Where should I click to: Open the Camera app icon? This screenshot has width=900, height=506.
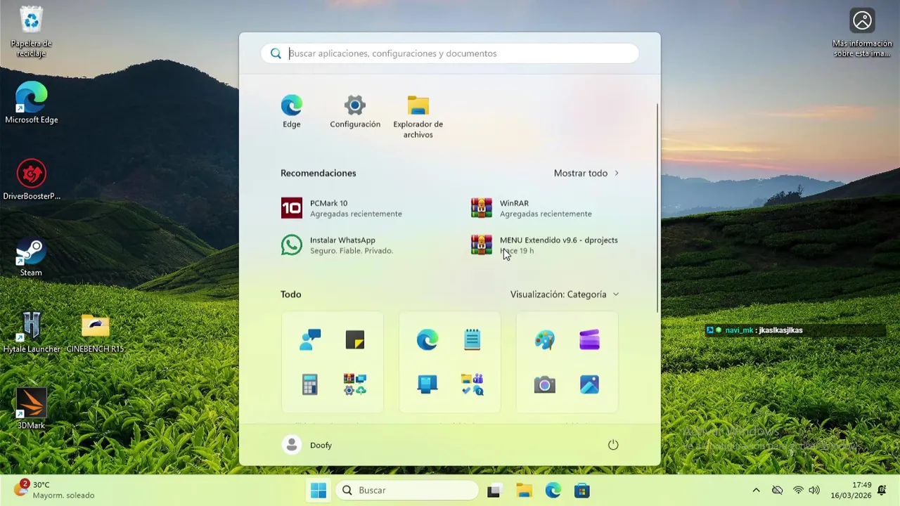click(x=545, y=384)
